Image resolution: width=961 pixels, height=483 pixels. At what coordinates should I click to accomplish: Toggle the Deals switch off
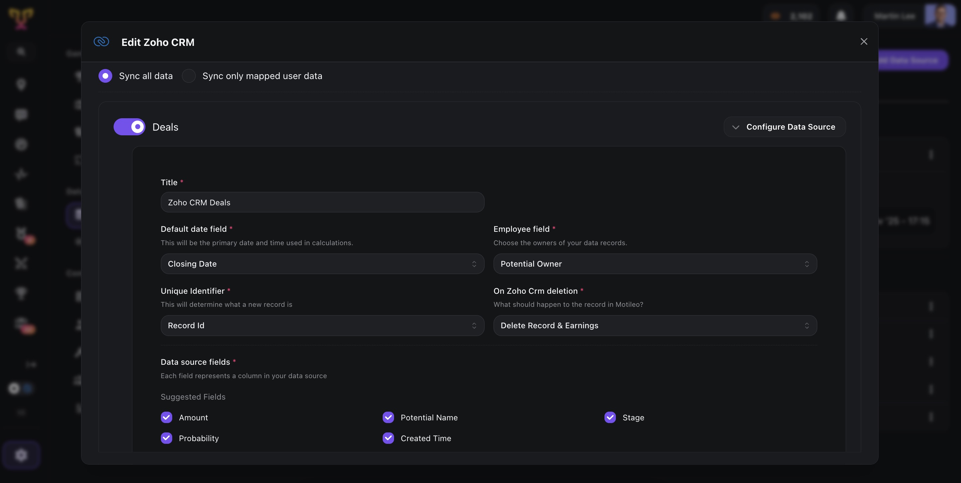(x=129, y=127)
